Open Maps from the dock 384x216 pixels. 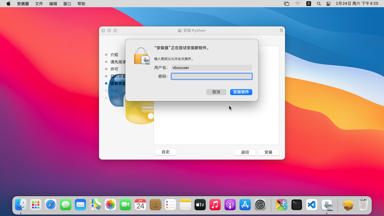(95, 205)
